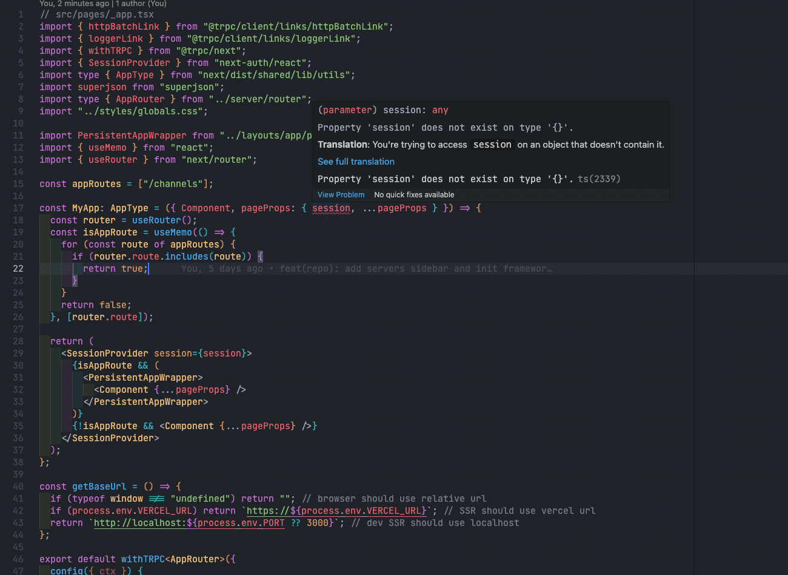Screen dimensions: 788x575
Task: Click View Problem in the hover popup
Action: (x=341, y=195)
